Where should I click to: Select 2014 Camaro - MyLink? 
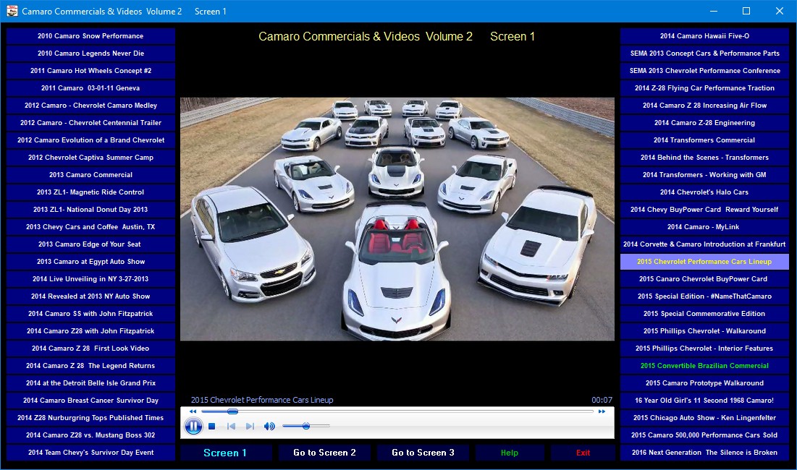click(x=704, y=227)
